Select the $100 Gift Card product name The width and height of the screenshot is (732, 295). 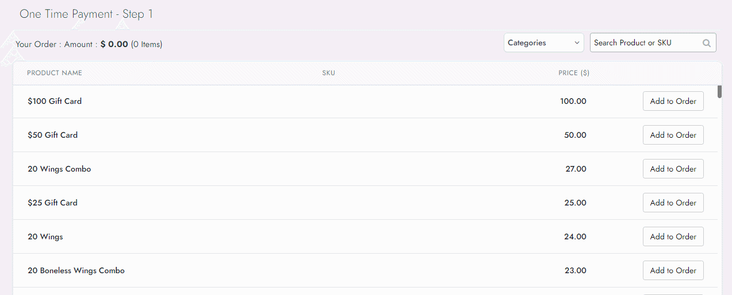(x=55, y=102)
